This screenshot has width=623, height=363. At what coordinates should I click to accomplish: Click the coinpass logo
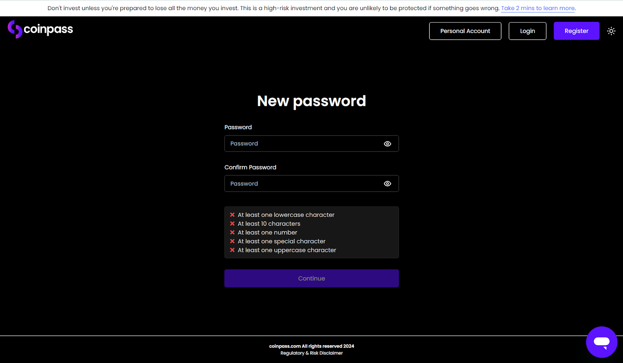click(40, 30)
